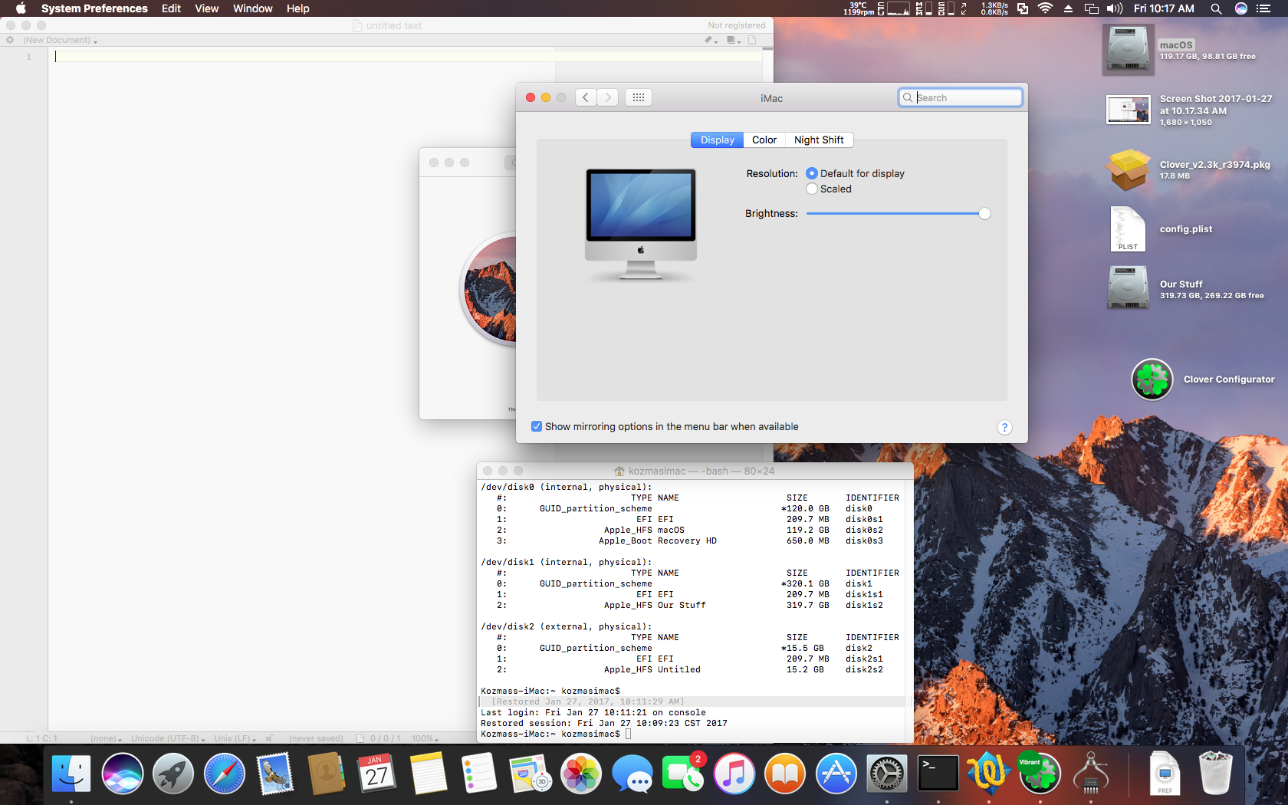This screenshot has width=1288, height=805.
Task: Open Finder from the Dock
Action: [71, 774]
